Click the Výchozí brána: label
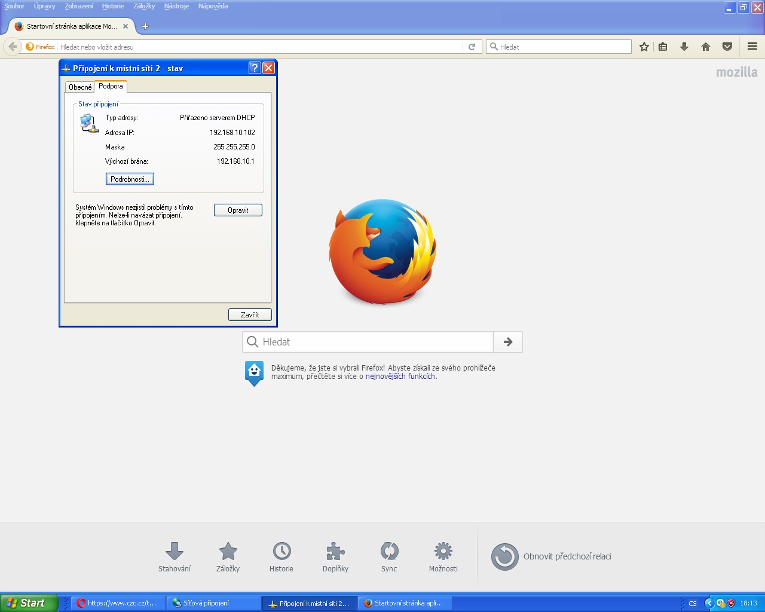The height and width of the screenshot is (612, 765). pyautogui.click(x=127, y=161)
